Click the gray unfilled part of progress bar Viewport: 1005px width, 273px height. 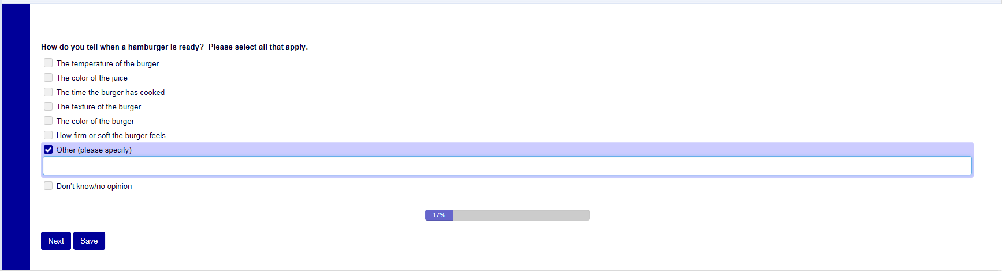[x=520, y=215]
